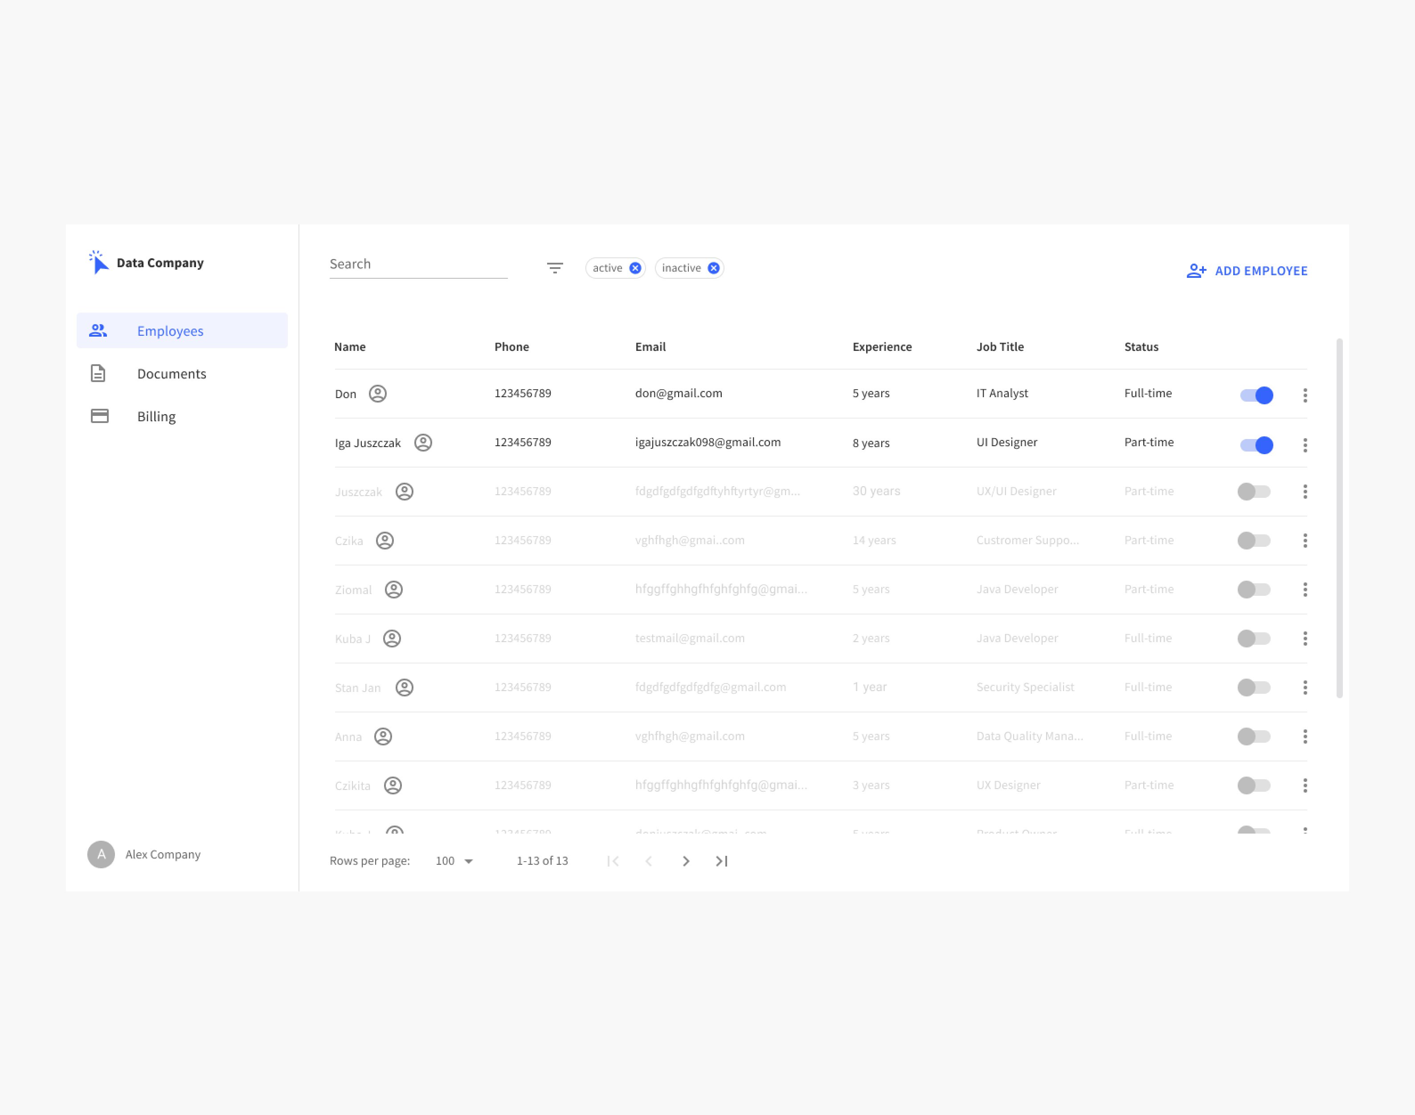Screen dimensions: 1415x1115
Task: Open Ziomal's profile avatar icon
Action: pyautogui.click(x=393, y=590)
